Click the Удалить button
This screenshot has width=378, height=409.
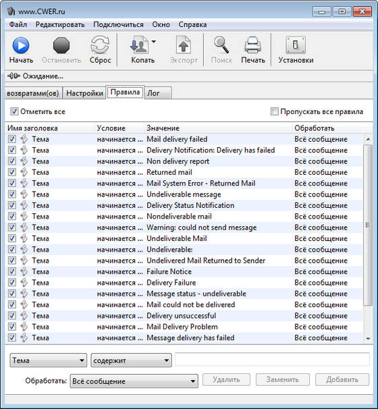pyautogui.click(x=226, y=379)
